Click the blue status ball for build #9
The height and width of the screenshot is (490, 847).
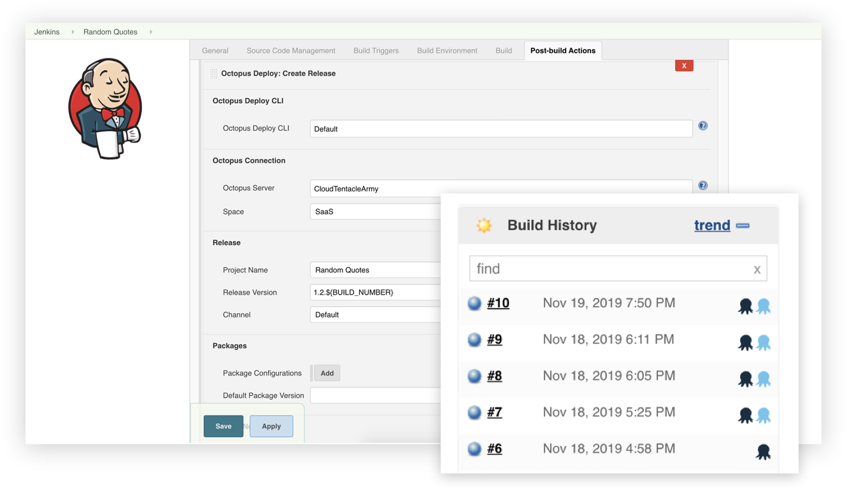pyautogui.click(x=474, y=340)
